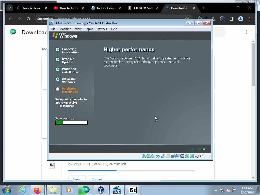
Task: Click the CPU virtualization (V) status icon
Action: coord(182,156)
